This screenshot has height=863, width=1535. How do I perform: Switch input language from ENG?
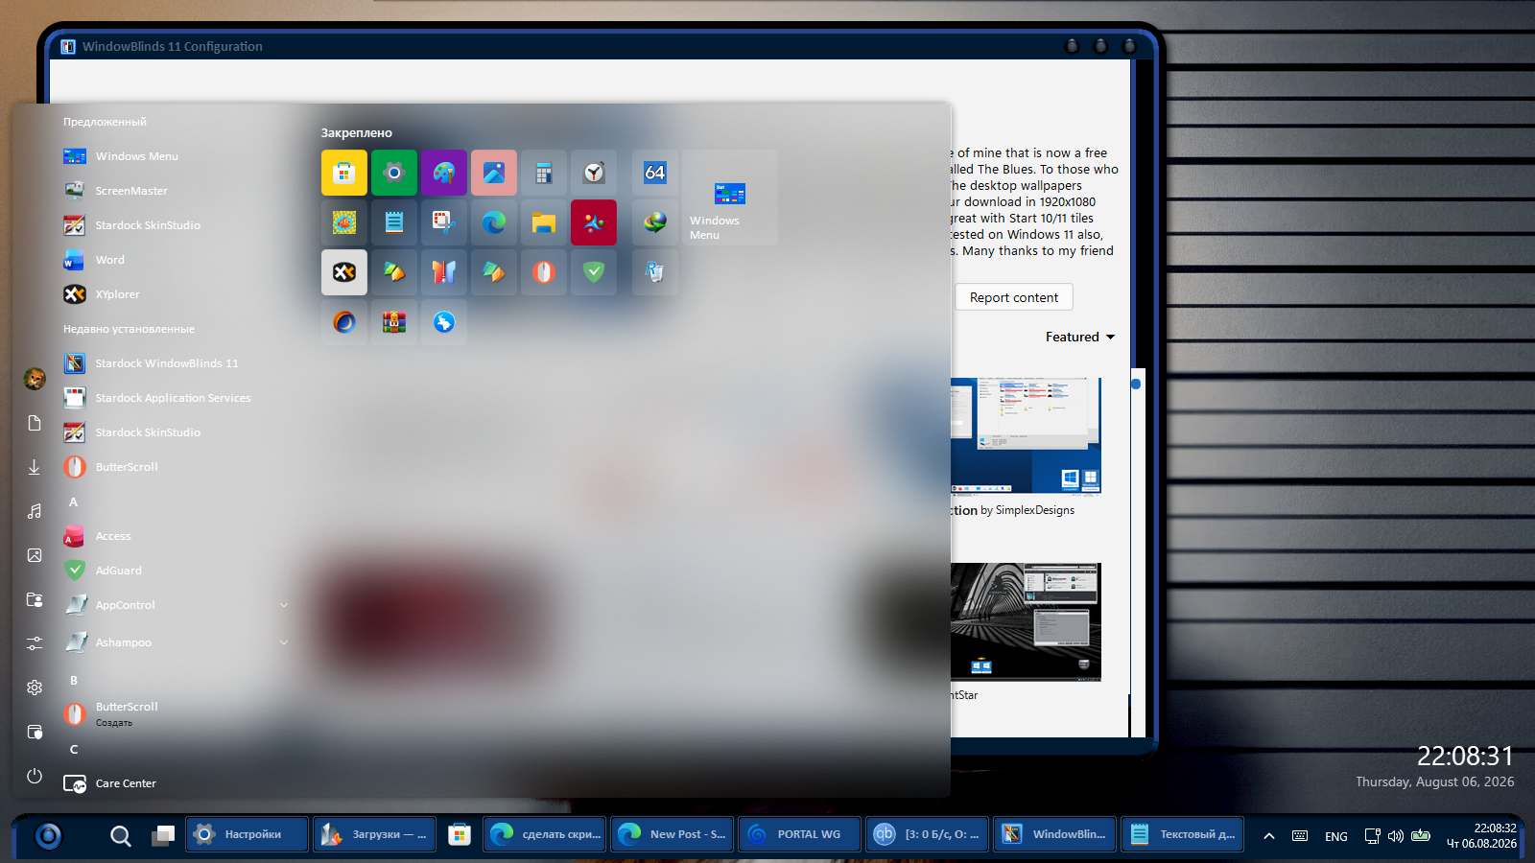(x=1336, y=836)
